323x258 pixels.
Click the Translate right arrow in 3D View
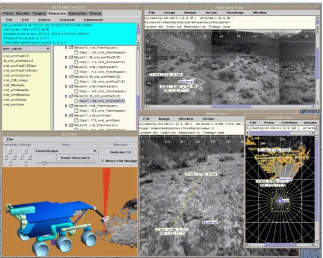pos(13,156)
